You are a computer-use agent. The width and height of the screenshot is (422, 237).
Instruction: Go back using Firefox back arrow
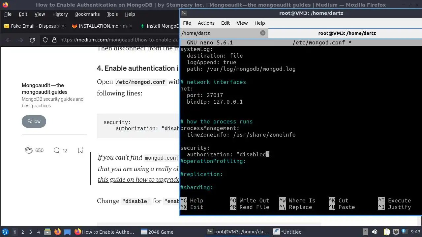pos(9,40)
